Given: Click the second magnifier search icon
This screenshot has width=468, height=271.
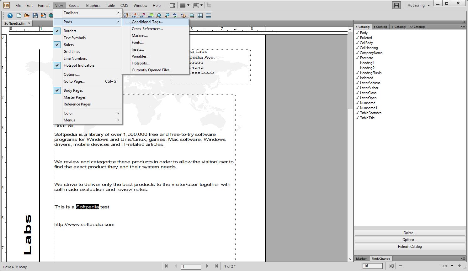Looking at the screenshot, I should 167,15.
